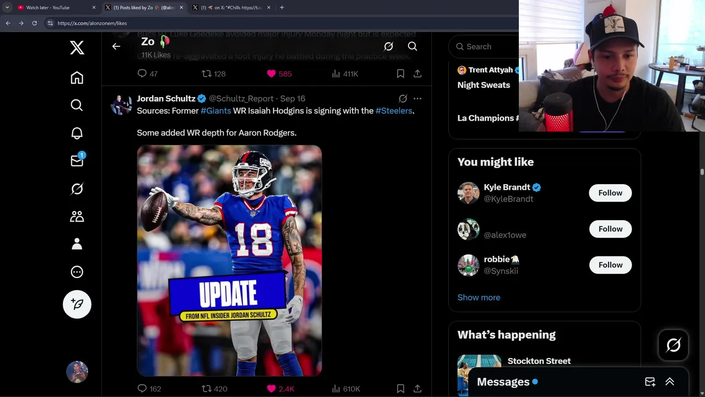
Task: Repost the post with 420 reposts
Action: (214, 389)
